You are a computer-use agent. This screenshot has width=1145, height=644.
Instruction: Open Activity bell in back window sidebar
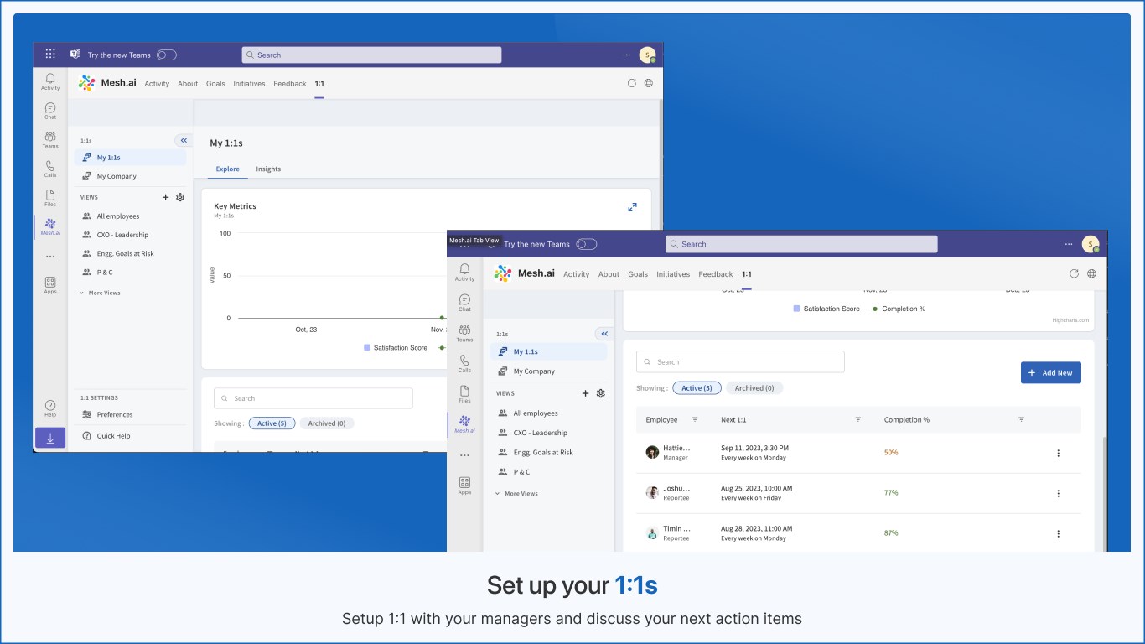coord(50,81)
